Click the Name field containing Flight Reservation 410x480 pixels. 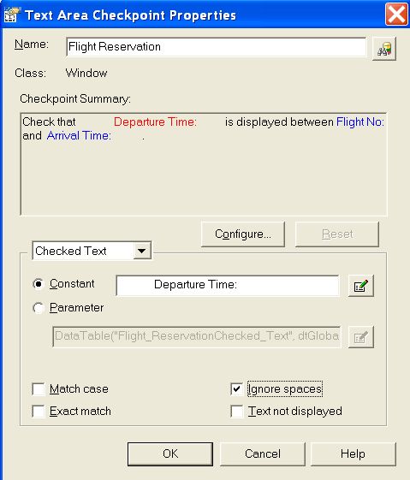point(217,47)
